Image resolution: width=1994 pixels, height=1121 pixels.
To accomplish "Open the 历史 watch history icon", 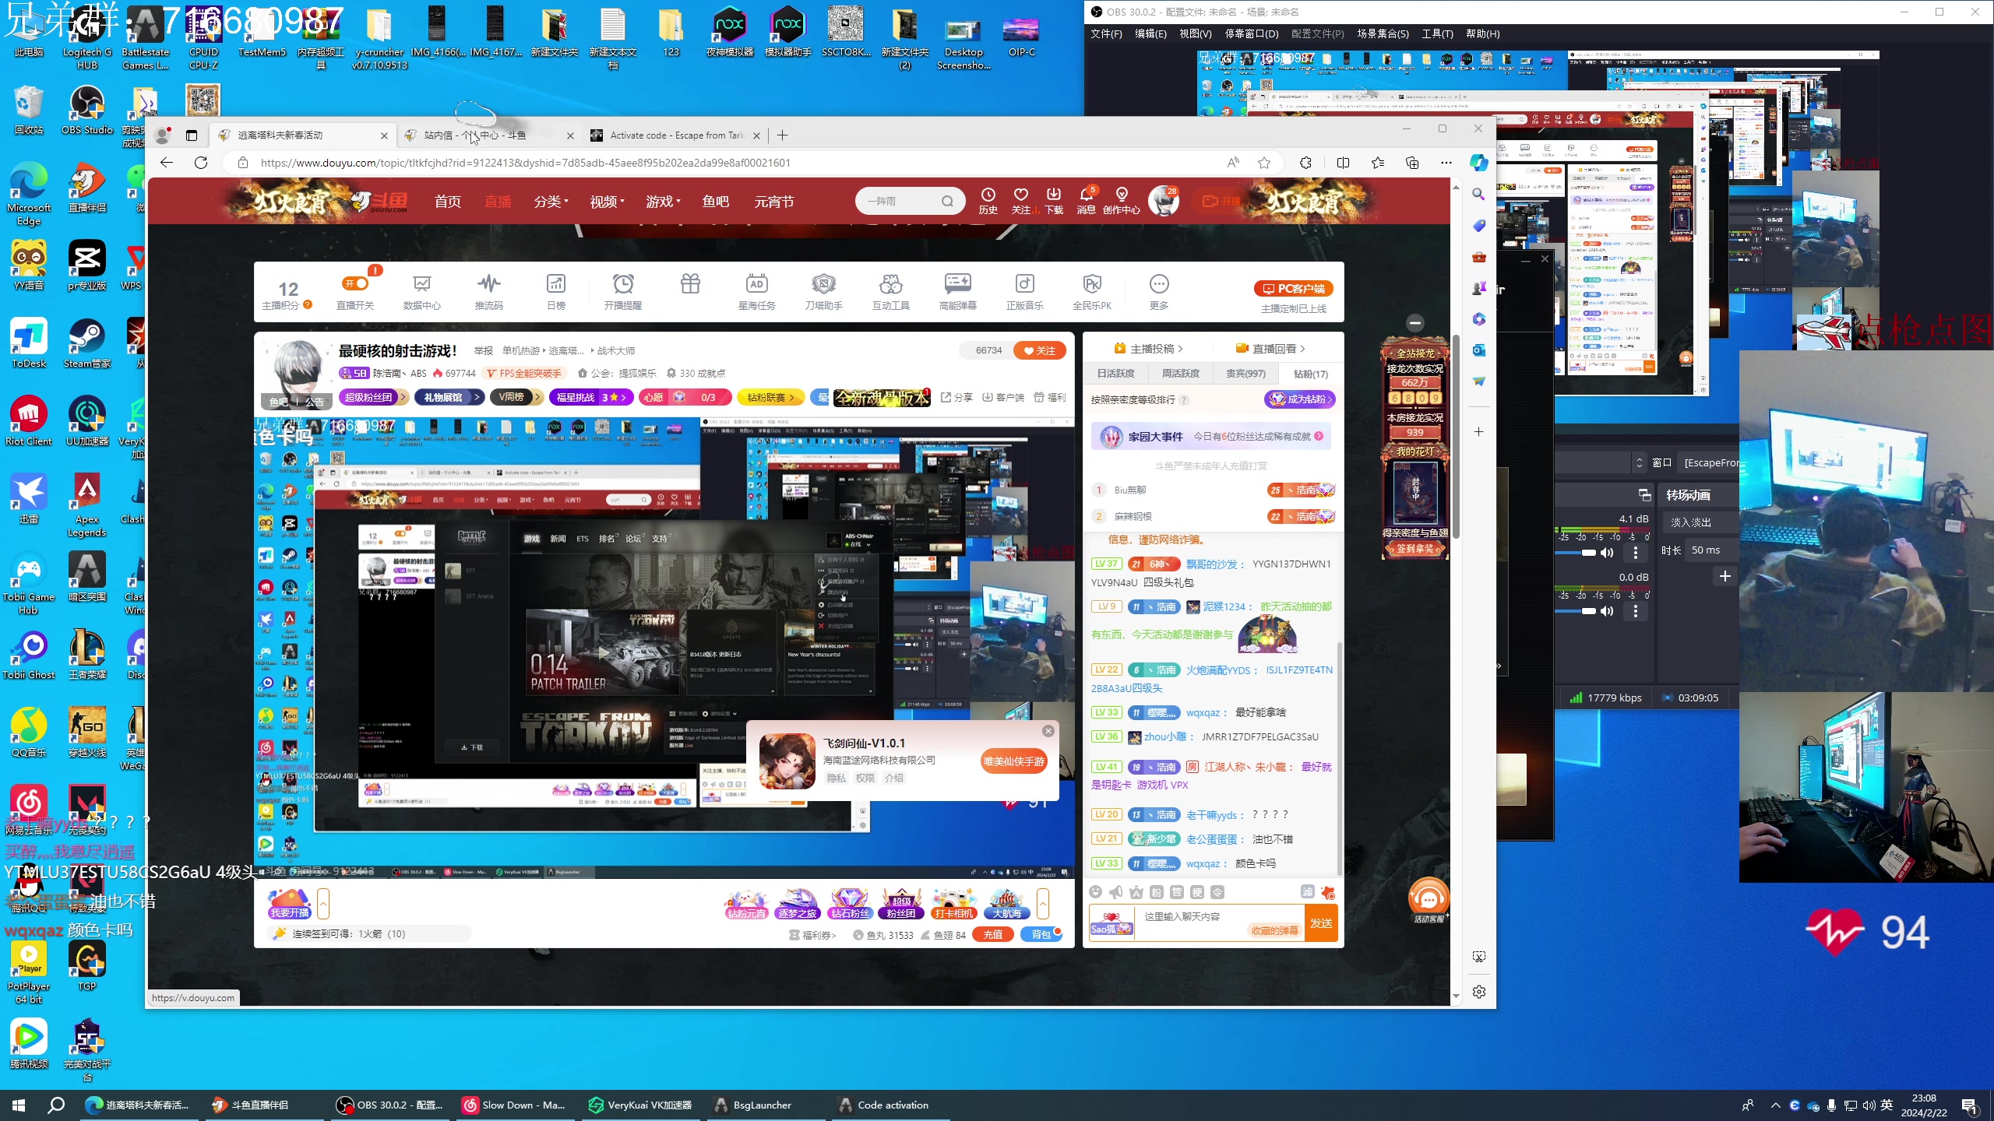I will 988,201.
